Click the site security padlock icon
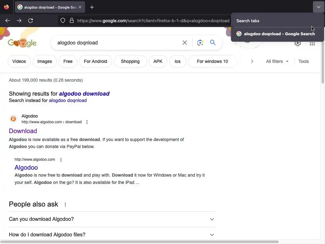Image resolution: width=325 pixels, height=244 pixels. (72, 21)
